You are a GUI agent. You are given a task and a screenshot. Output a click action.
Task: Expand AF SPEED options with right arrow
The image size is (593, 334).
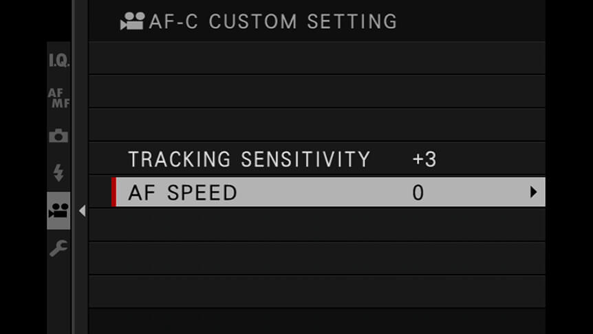pos(533,192)
